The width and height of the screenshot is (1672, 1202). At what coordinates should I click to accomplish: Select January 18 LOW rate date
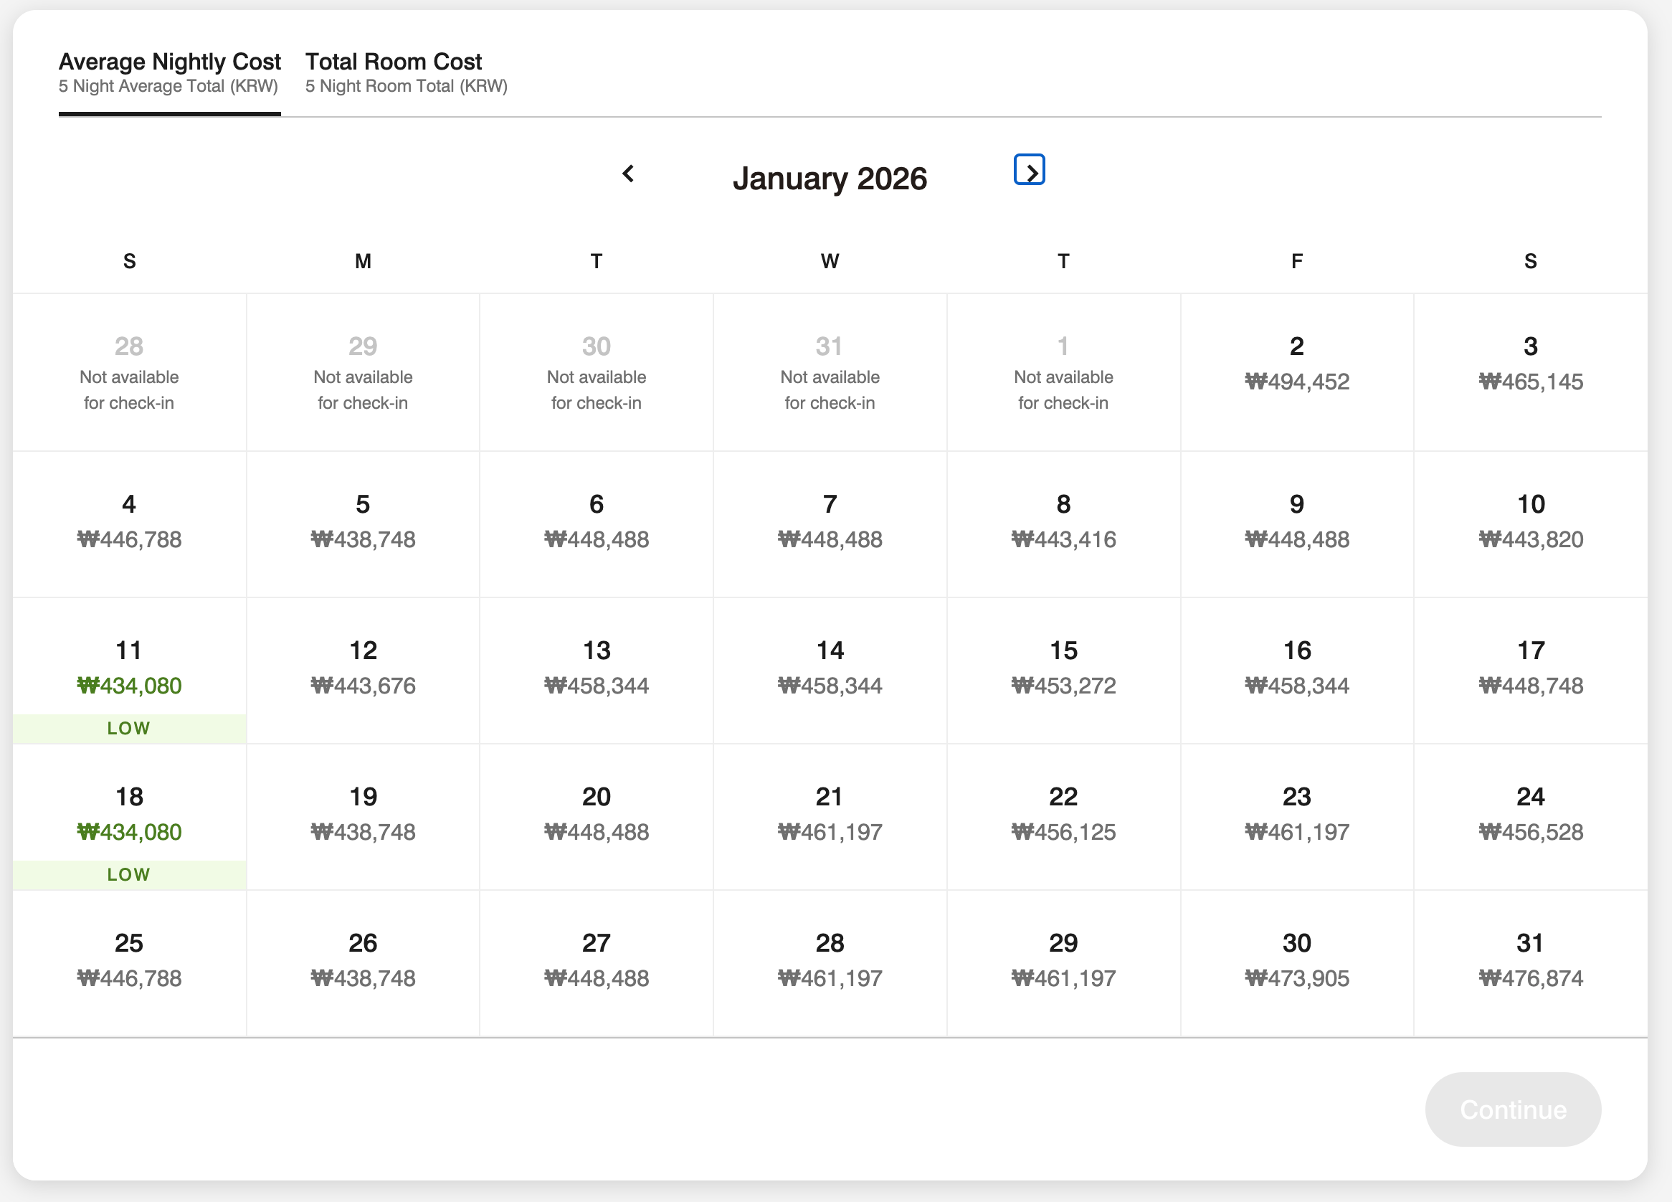tap(129, 815)
